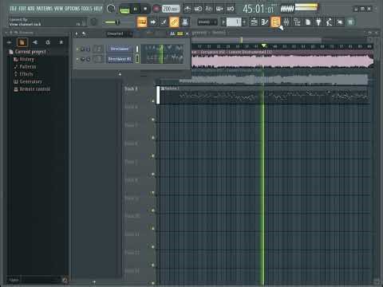Screen dimensions: 383x287
Task: Click previous pattern arrow
Action: (x=223, y=22)
